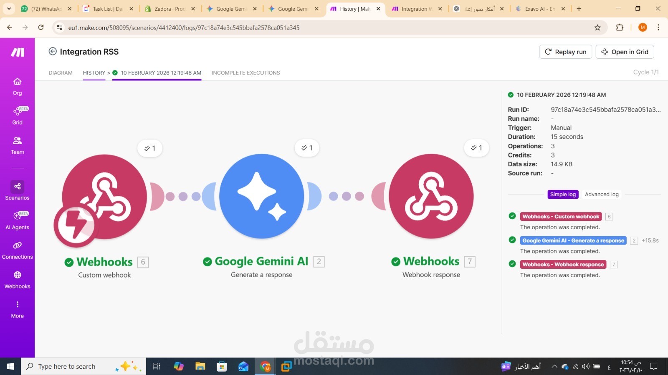Open operations bubble above Webhook response
The width and height of the screenshot is (668, 375).
pos(476,148)
